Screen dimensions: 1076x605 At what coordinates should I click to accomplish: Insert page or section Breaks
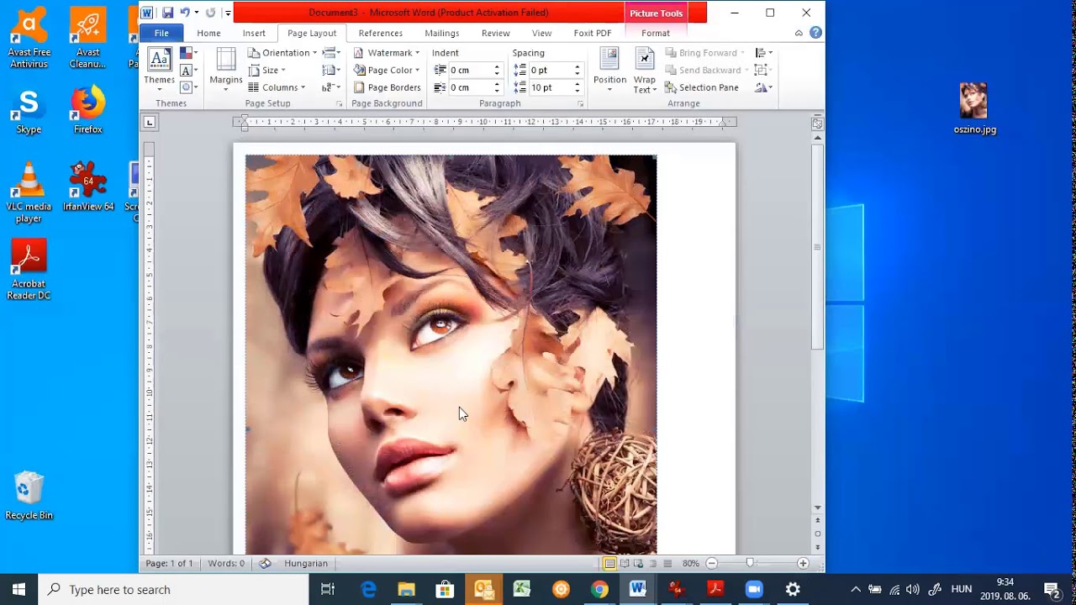click(x=331, y=53)
